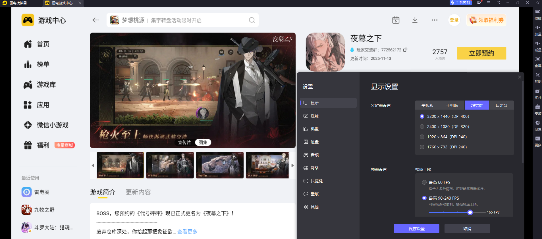Save changes with 保存设置
Screen dimensions: 542x239
[x=417, y=229]
